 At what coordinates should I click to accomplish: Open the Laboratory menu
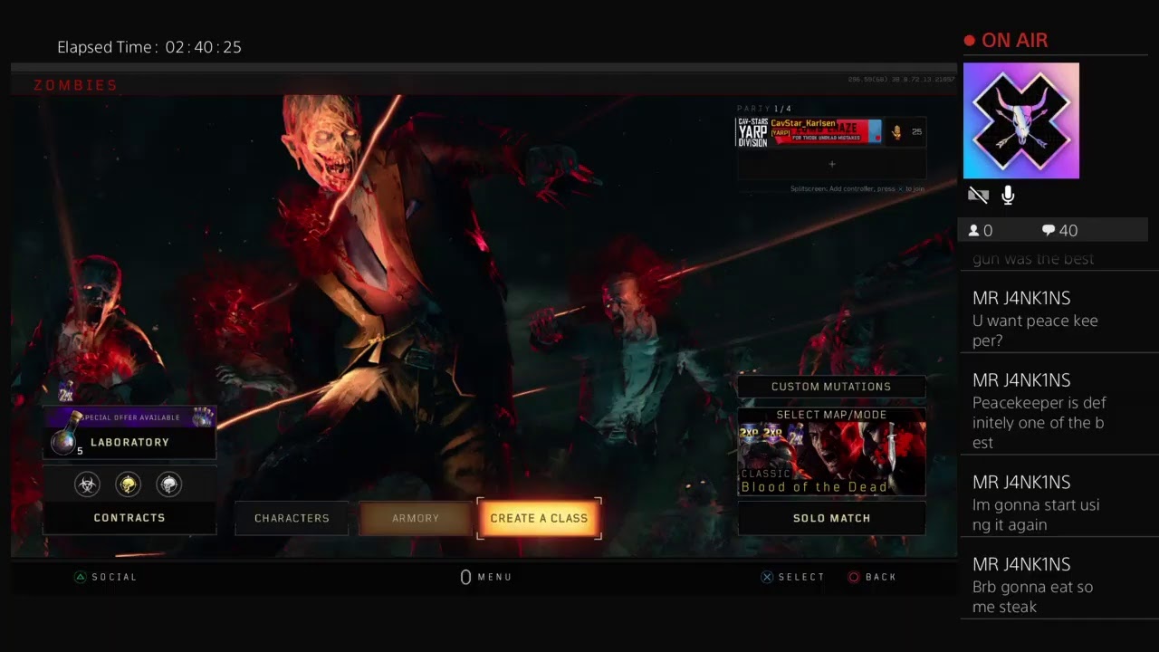[x=129, y=442]
